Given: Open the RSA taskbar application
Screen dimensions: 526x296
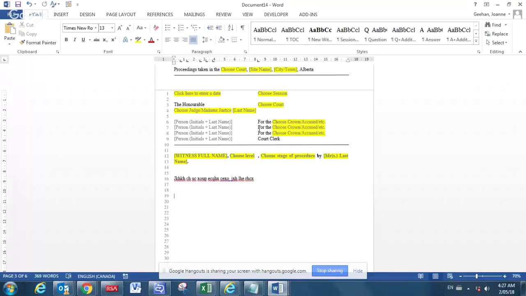Looking at the screenshot, I should pos(112,289).
